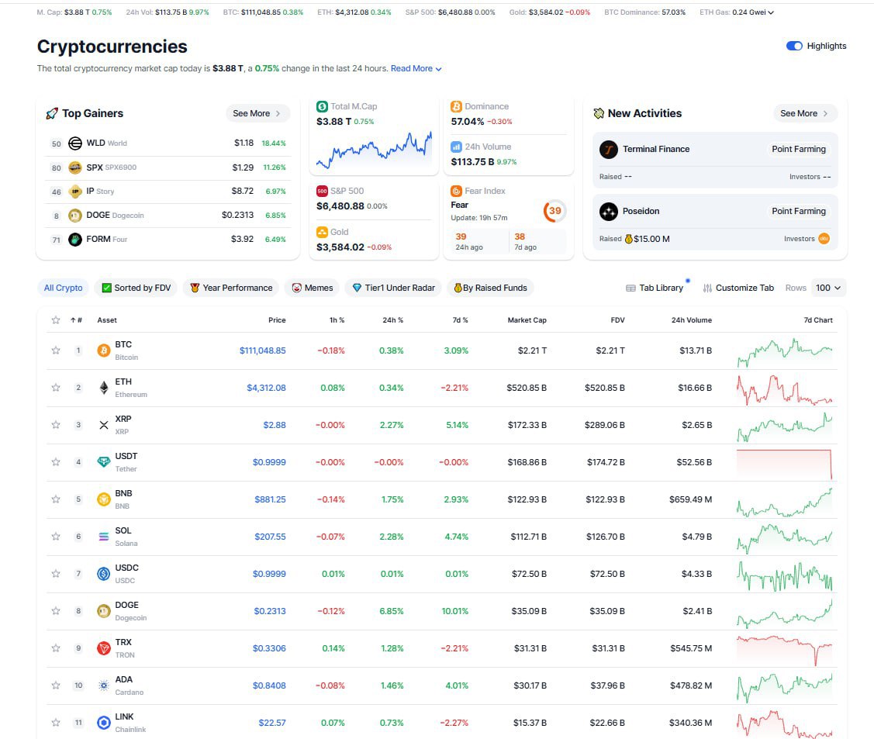Click the Dominance Bitcoin icon
The width and height of the screenshot is (874, 739).
tap(456, 106)
